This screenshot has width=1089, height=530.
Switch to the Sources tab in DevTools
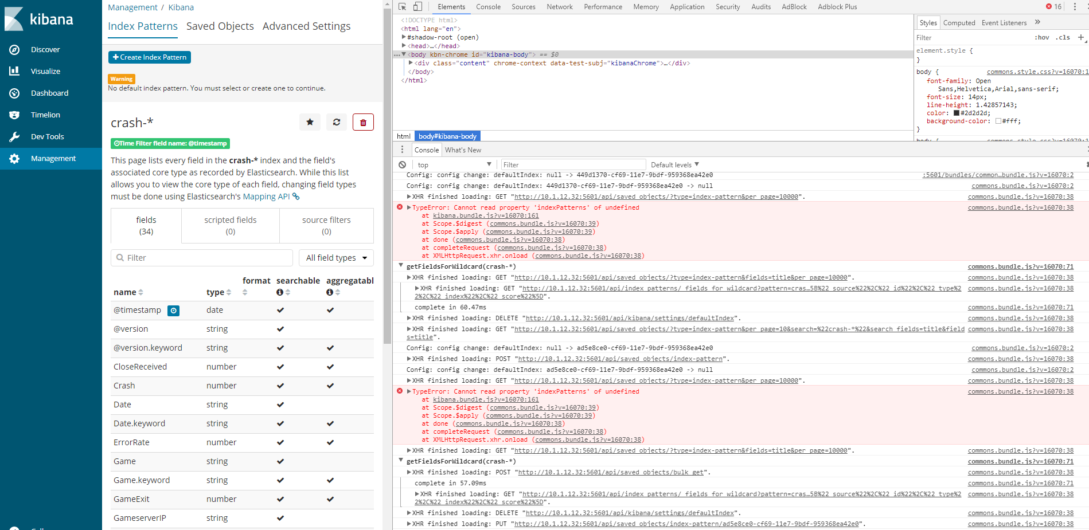[x=524, y=7]
